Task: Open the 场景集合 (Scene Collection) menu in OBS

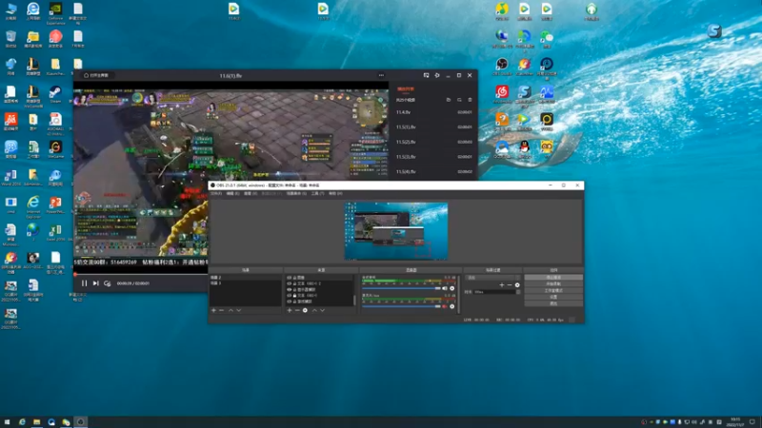Action: point(296,194)
